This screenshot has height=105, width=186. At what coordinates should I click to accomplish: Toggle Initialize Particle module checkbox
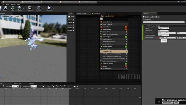126,39
